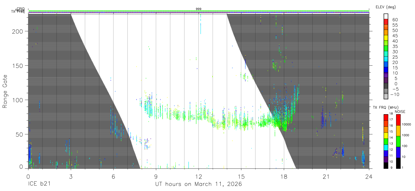Pick the white top swatch of ELEV colorbar
This screenshot has height=191, width=415.
[x=386, y=16]
